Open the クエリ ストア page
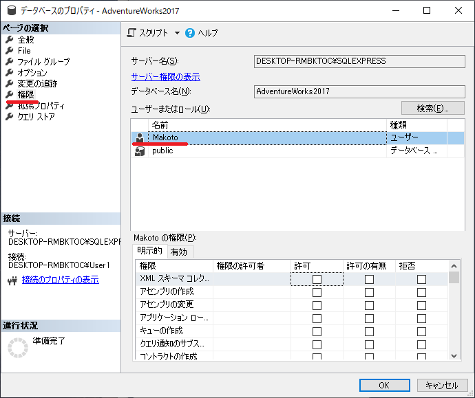475x398 pixels. (36, 116)
